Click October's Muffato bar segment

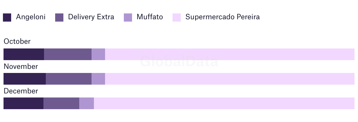(x=98, y=54)
